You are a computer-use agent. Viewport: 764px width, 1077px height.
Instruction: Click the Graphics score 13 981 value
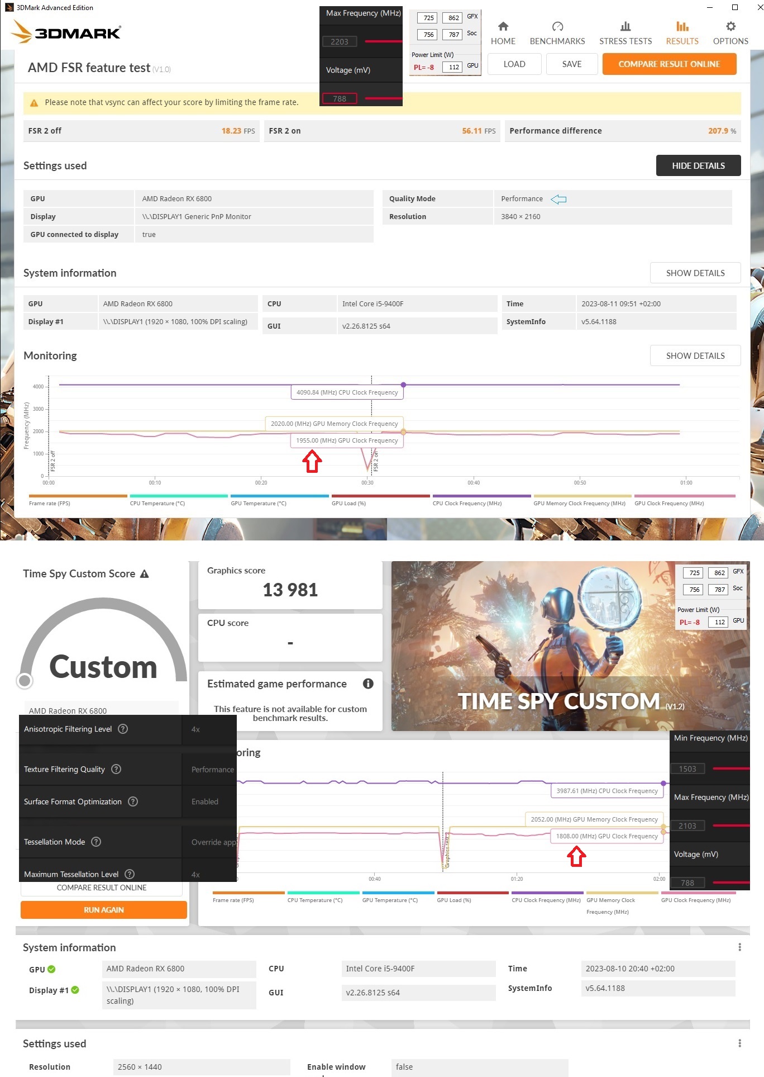[x=290, y=590]
